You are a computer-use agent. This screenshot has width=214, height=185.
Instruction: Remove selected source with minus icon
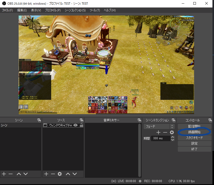click(x=53, y=174)
